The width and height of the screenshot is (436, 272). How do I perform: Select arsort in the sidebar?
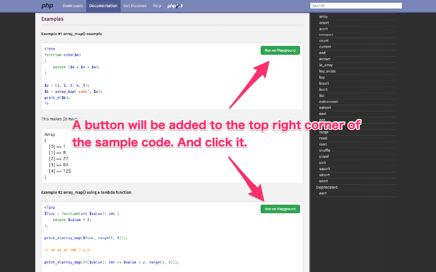pyautogui.click(x=324, y=22)
